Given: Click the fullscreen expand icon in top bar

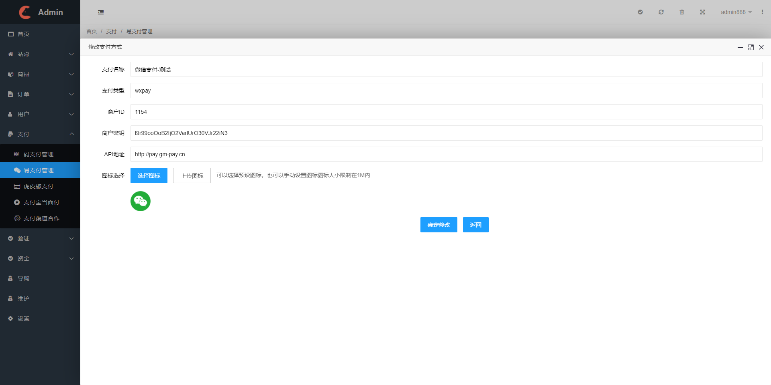Looking at the screenshot, I should click(702, 12).
